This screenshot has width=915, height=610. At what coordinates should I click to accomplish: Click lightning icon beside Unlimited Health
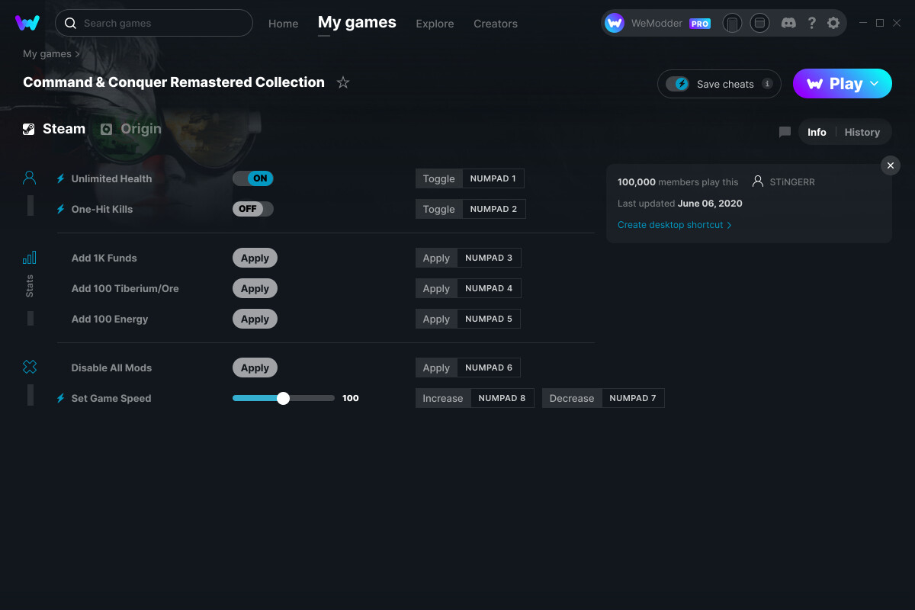(x=61, y=178)
